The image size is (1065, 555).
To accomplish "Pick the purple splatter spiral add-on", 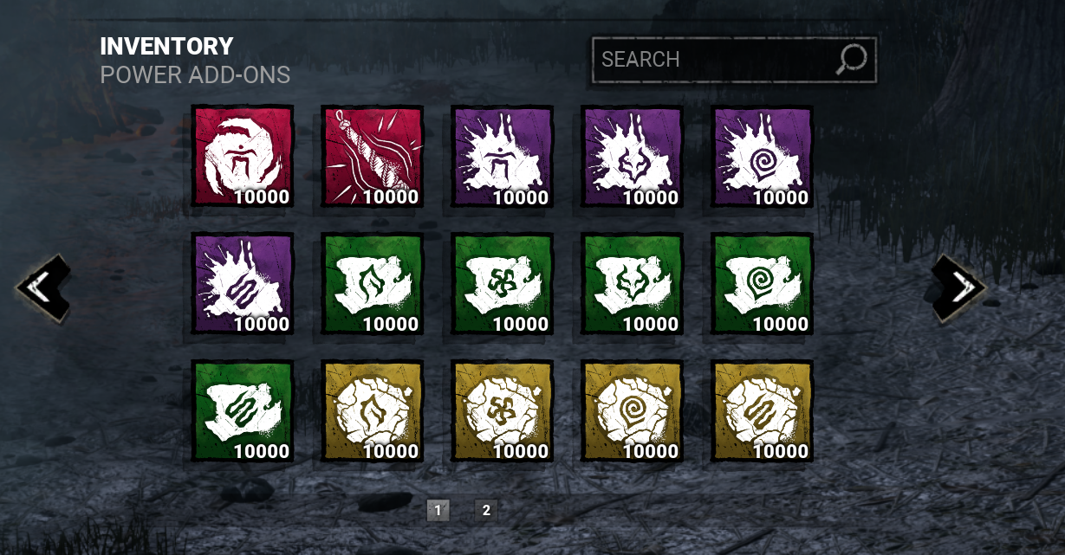I will tap(763, 157).
